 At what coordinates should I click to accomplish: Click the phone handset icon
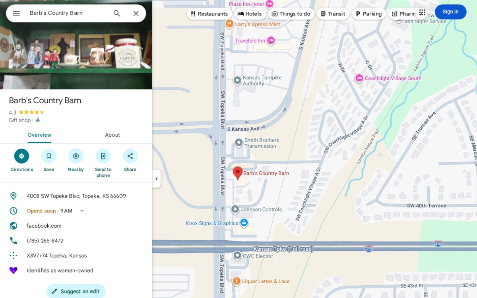(14, 241)
